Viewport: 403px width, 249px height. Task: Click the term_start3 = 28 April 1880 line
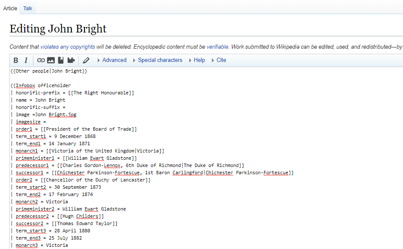[x=50, y=231]
